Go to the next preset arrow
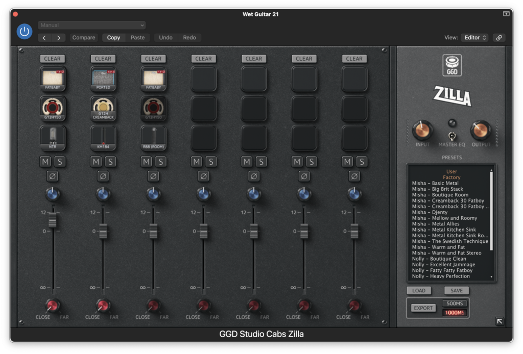The height and width of the screenshot is (354, 523). [59, 38]
